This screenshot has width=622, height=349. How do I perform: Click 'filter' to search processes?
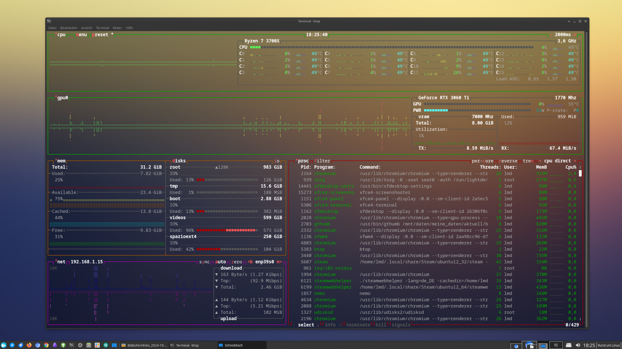click(322, 161)
